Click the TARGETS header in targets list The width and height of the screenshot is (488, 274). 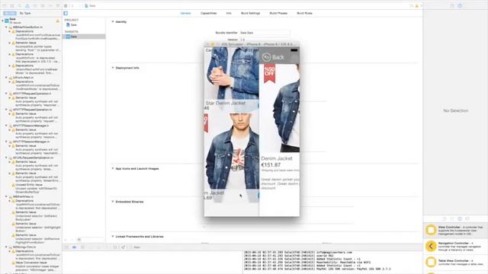(72, 32)
